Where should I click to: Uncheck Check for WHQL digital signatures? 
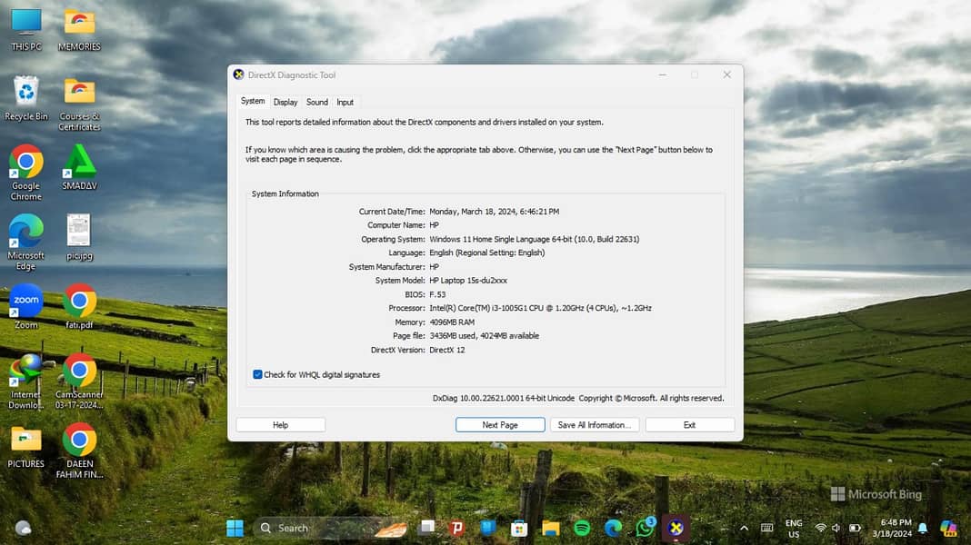258,374
